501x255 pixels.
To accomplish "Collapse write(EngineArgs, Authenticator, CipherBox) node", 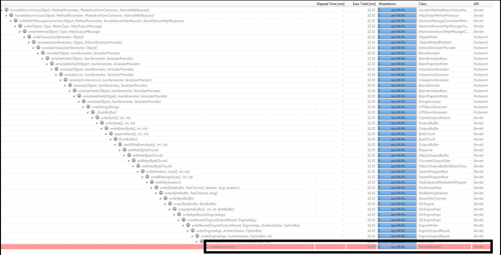I will pos(187,231).
